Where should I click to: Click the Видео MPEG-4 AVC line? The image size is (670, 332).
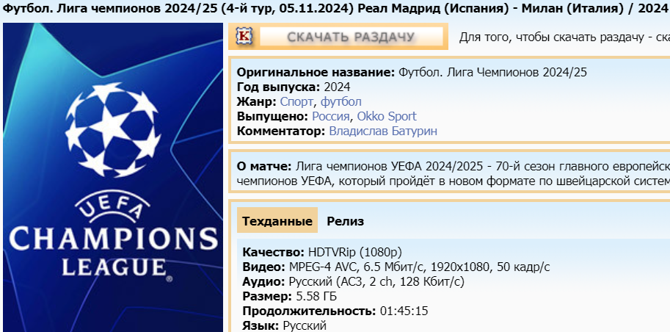click(x=396, y=267)
